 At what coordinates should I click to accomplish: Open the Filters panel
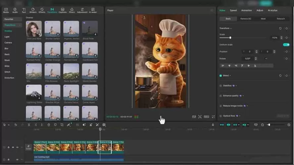(72, 10)
